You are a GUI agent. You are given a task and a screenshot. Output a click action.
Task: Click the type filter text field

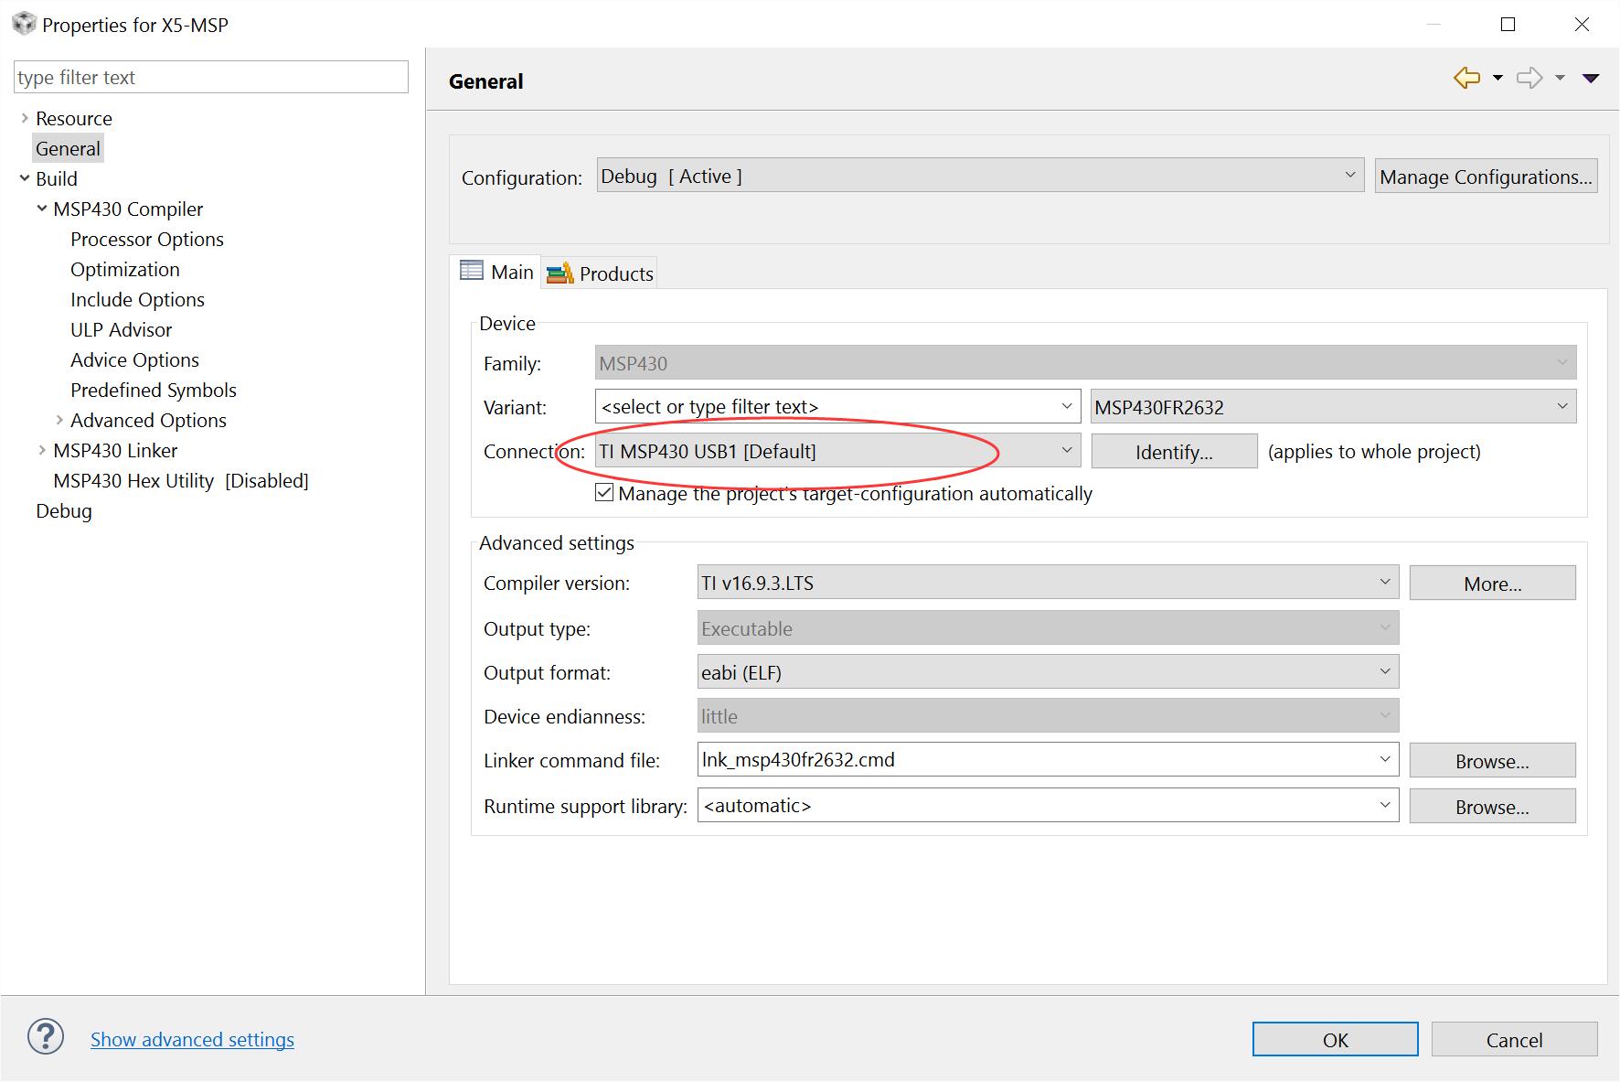(210, 78)
